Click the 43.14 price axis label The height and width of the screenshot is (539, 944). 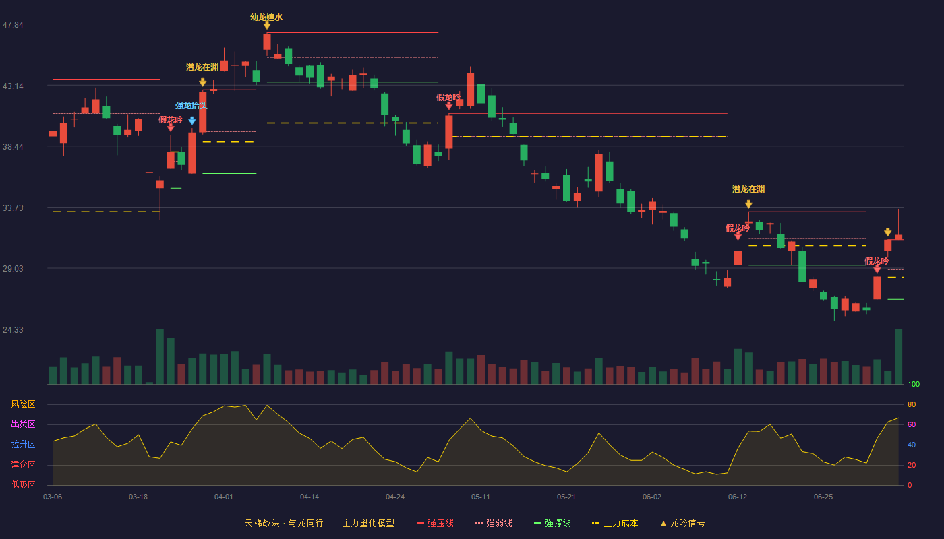pyautogui.click(x=13, y=86)
